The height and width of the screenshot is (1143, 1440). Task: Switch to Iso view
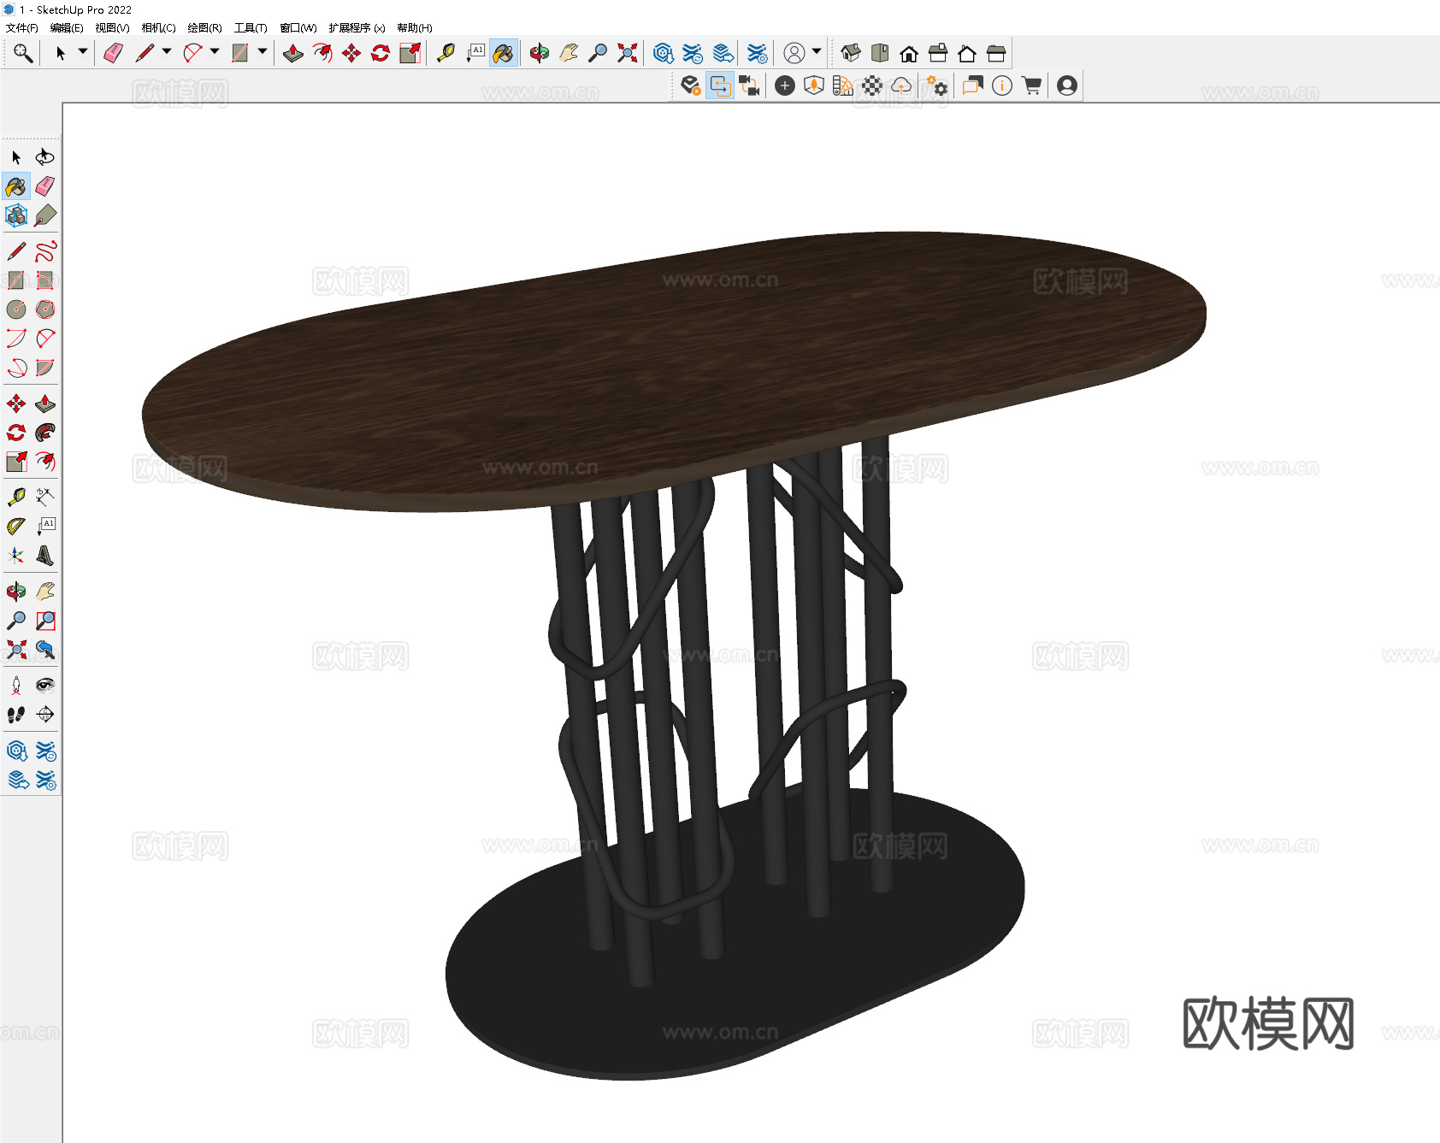(851, 53)
